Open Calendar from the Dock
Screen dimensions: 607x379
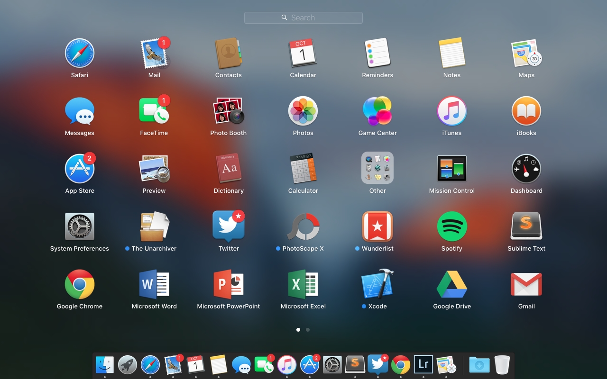tap(196, 365)
